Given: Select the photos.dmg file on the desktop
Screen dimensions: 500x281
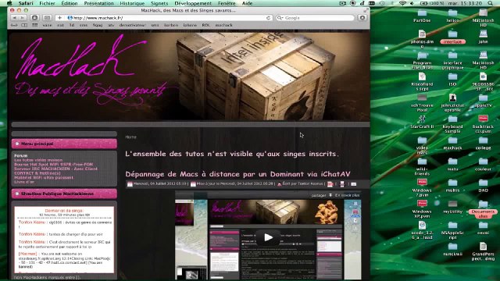Looking at the screenshot, I should (422, 39).
